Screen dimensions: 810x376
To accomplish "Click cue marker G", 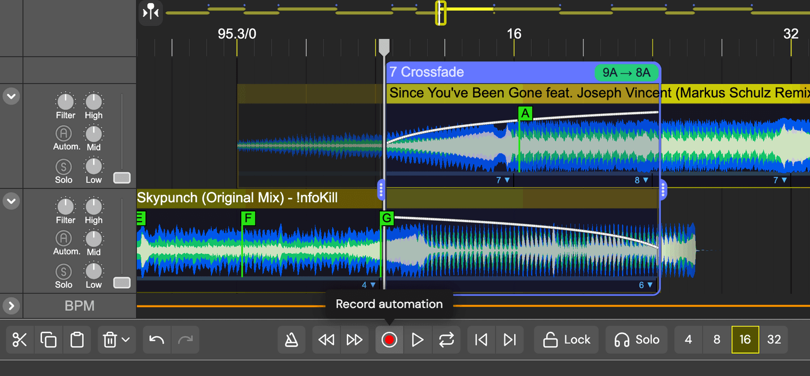I will click(387, 219).
